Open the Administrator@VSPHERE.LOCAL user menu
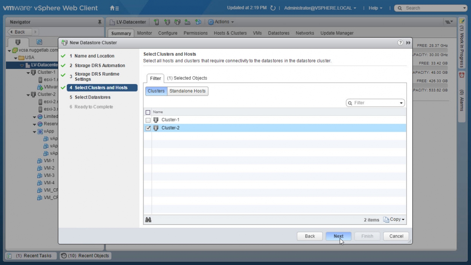The image size is (471, 265). coord(320,8)
